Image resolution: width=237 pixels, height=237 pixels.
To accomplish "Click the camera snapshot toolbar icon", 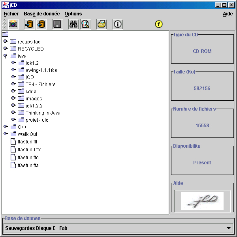I will pyautogui.click(x=13, y=24).
